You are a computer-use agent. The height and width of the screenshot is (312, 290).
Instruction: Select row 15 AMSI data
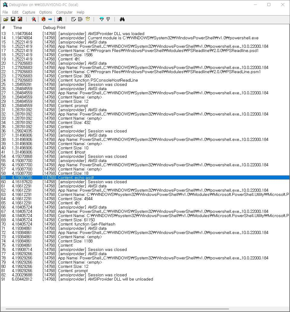145,42
